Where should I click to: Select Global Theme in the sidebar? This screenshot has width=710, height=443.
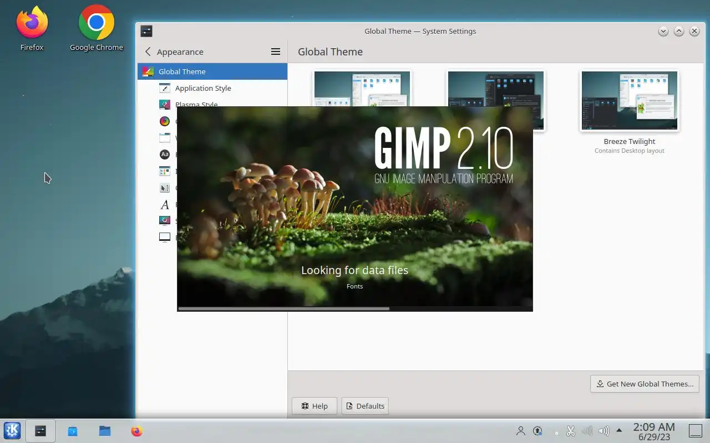point(212,71)
